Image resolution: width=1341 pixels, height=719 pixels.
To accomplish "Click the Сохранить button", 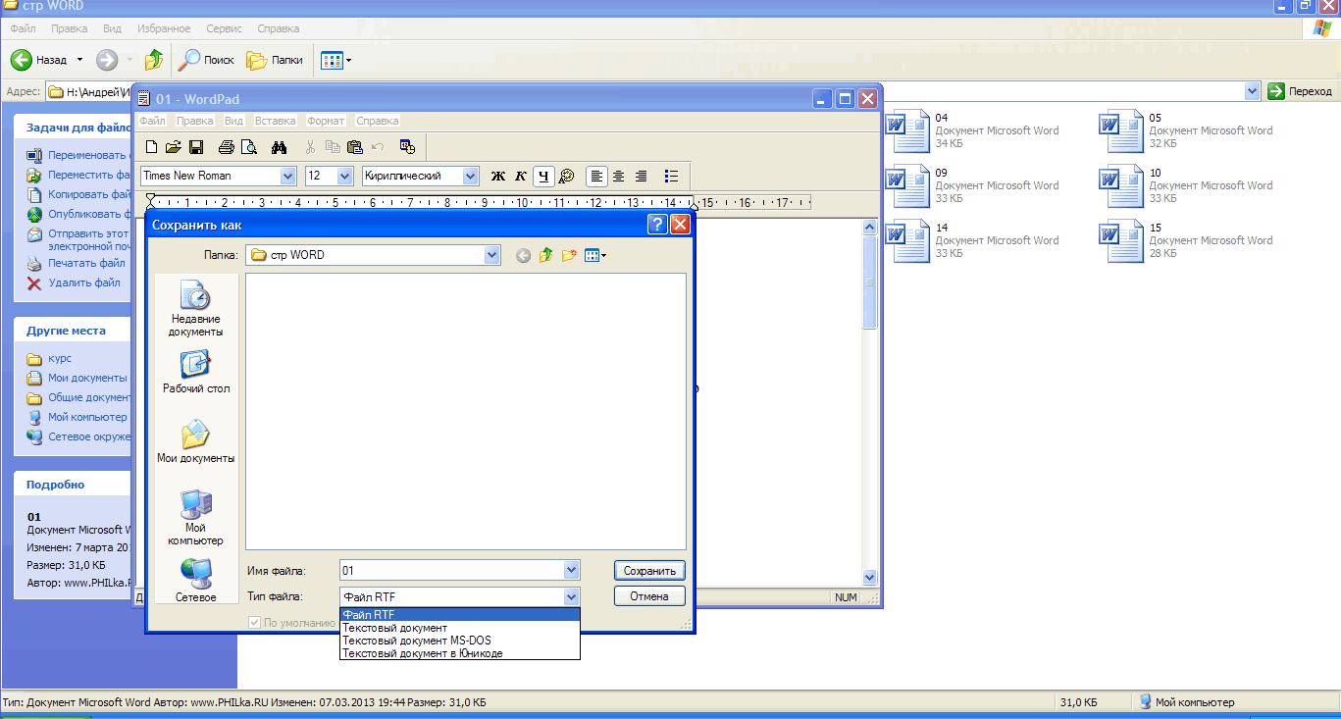I will 649,571.
